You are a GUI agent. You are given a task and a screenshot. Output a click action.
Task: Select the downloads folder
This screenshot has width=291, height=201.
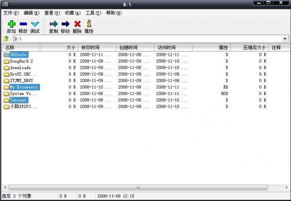20,68
